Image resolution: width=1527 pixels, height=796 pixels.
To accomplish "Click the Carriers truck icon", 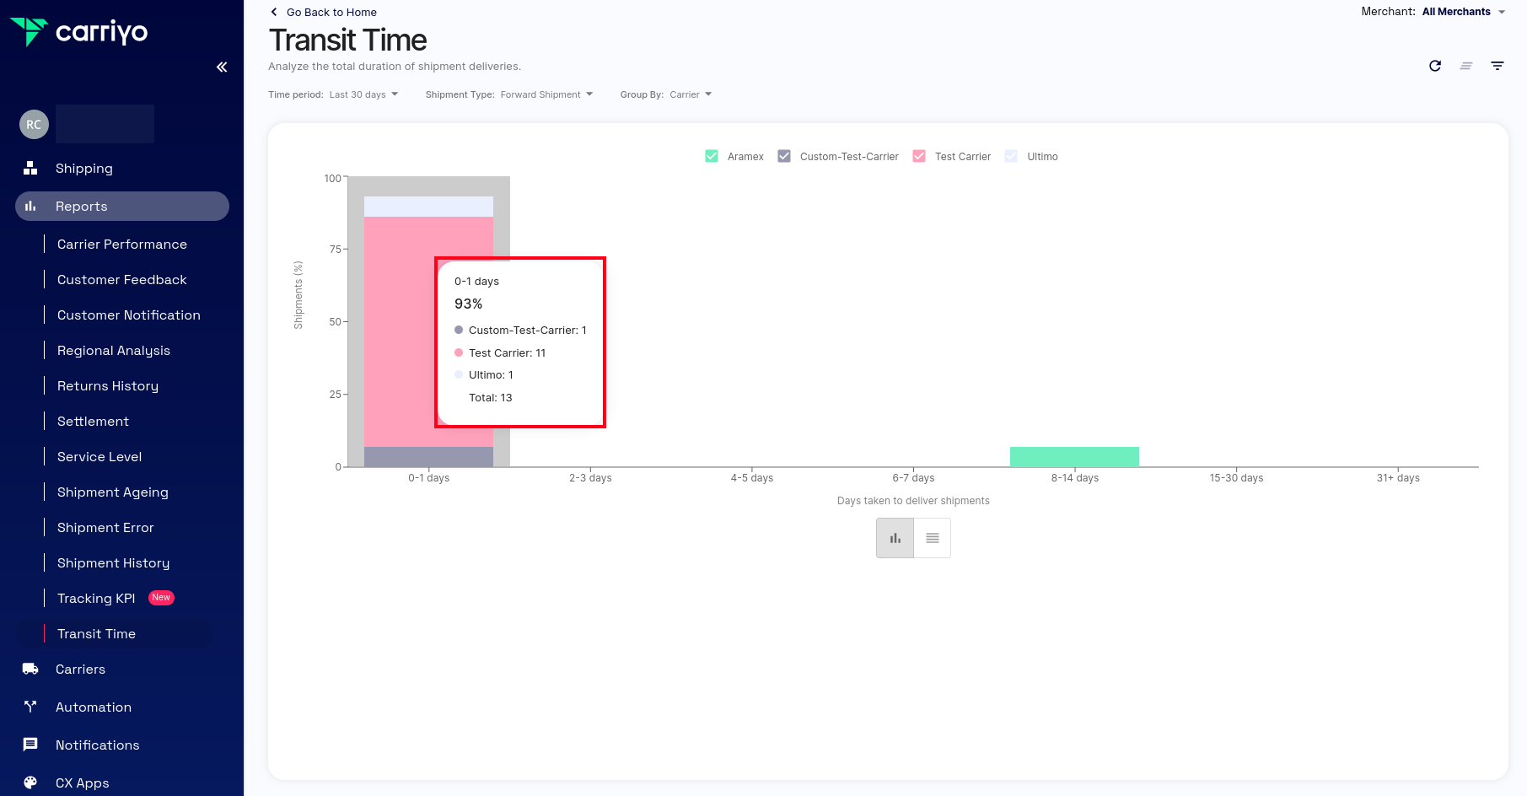I will coord(30,669).
